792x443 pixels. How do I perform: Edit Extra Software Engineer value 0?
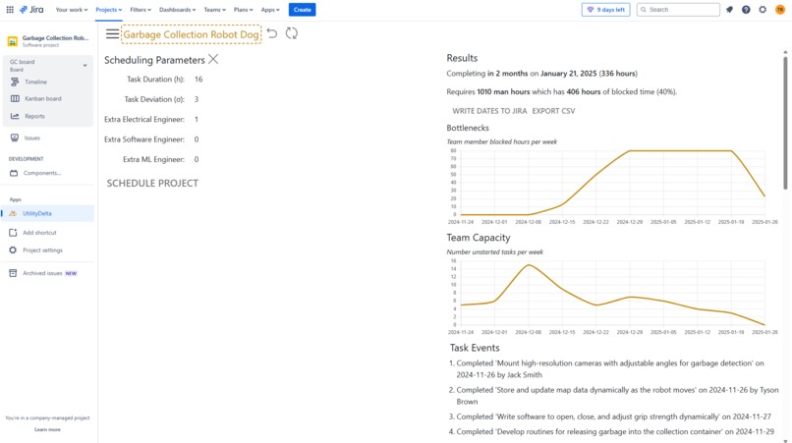coord(197,139)
